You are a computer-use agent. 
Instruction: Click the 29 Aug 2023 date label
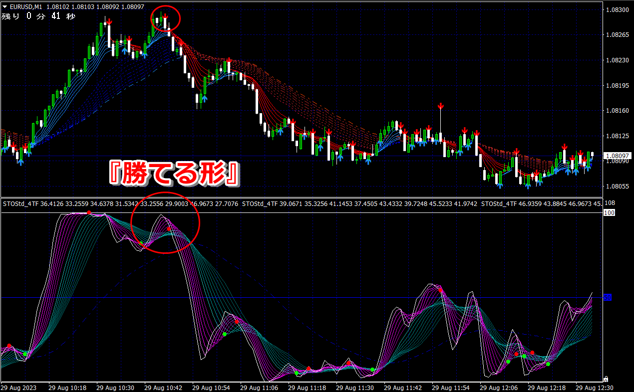18,388
